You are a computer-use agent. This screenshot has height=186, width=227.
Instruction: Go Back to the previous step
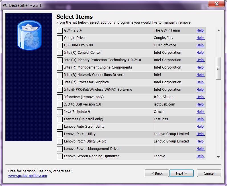pyautogui.click(x=157, y=173)
